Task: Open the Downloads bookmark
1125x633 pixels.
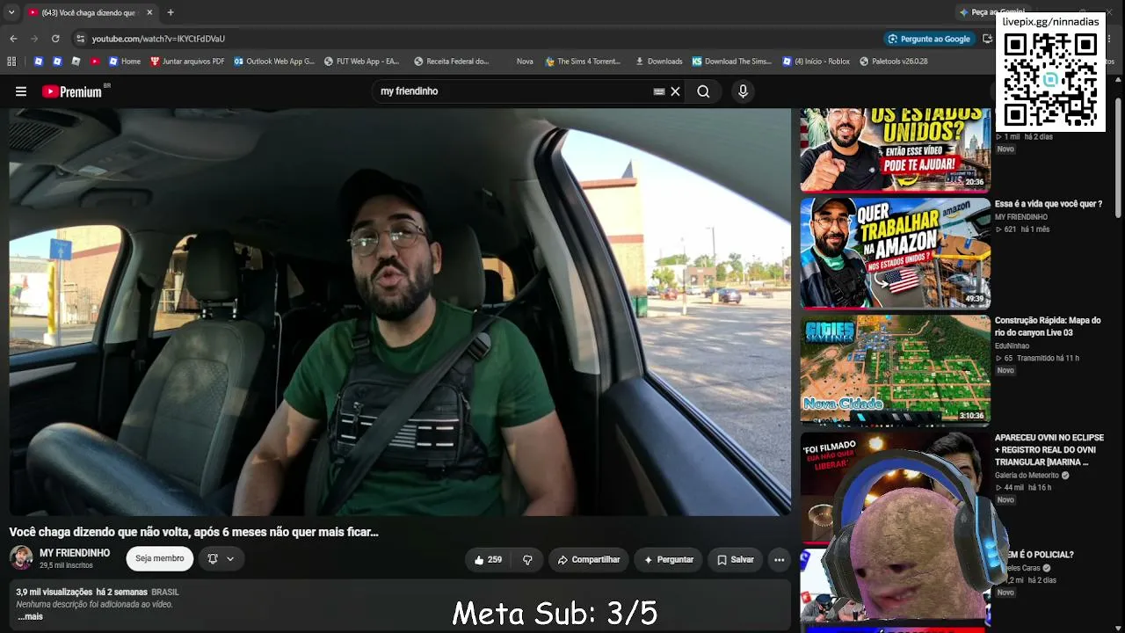Action: (x=658, y=62)
